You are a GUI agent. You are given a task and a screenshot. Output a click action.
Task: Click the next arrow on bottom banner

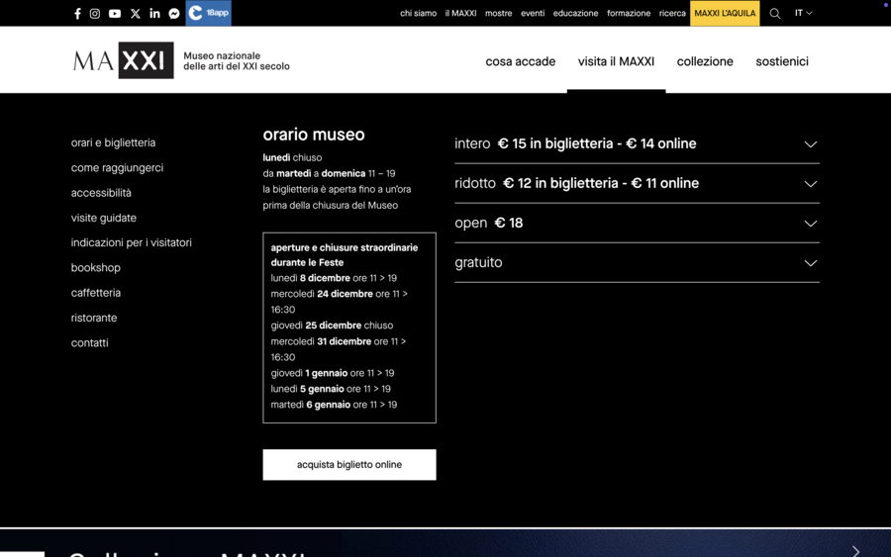[855, 551]
